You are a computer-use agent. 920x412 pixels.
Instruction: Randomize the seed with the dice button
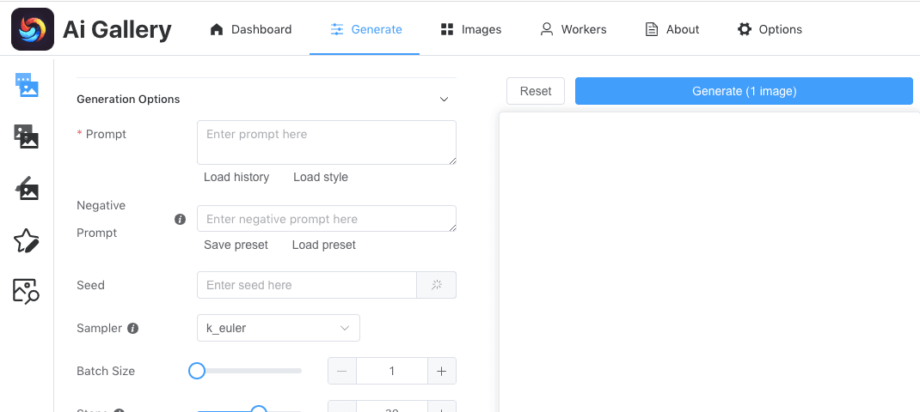pos(436,285)
